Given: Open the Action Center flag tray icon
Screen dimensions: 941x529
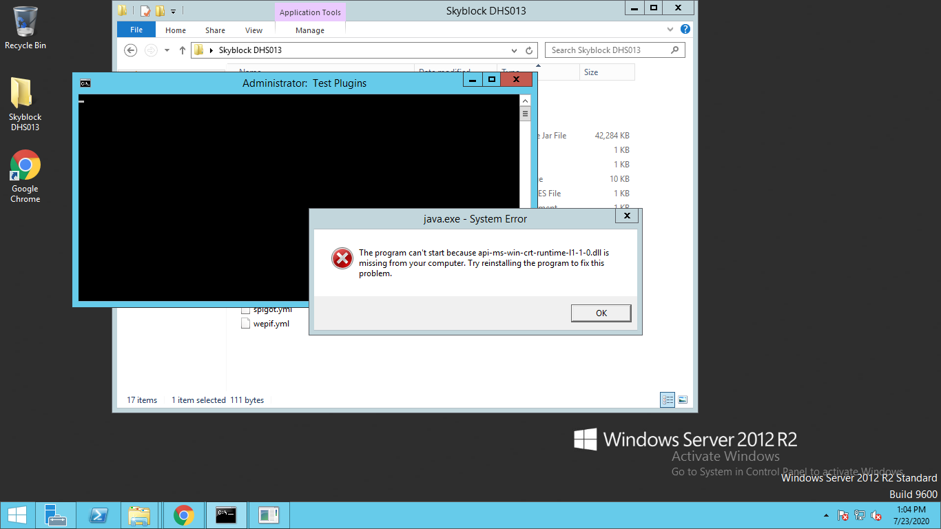Looking at the screenshot, I should [x=842, y=515].
